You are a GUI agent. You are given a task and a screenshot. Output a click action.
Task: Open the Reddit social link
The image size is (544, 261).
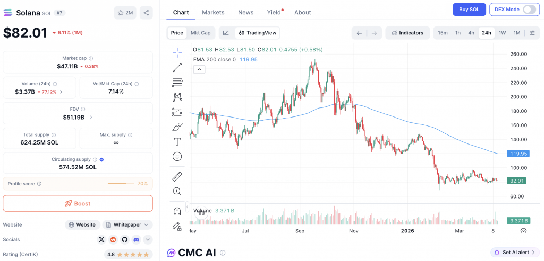coord(113,239)
